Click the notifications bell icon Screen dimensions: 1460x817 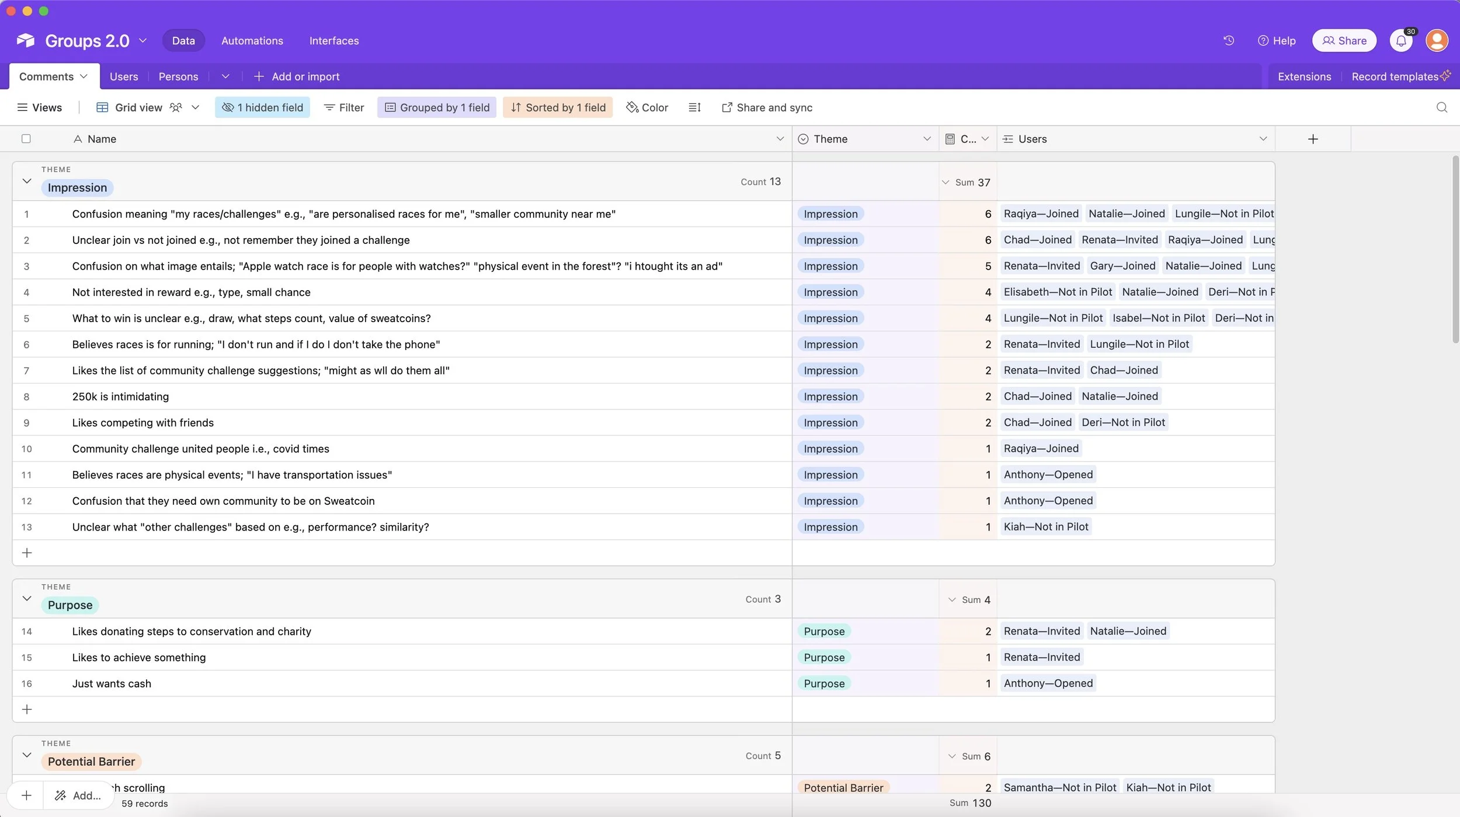click(1401, 41)
